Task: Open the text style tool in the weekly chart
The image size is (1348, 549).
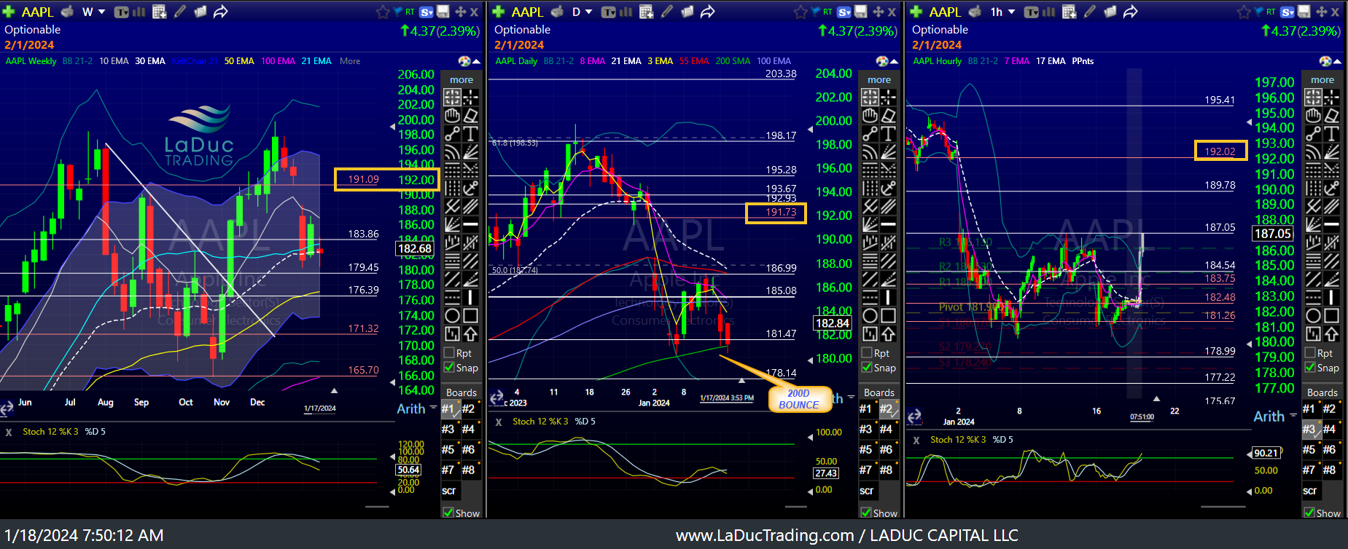Action: coord(121,12)
